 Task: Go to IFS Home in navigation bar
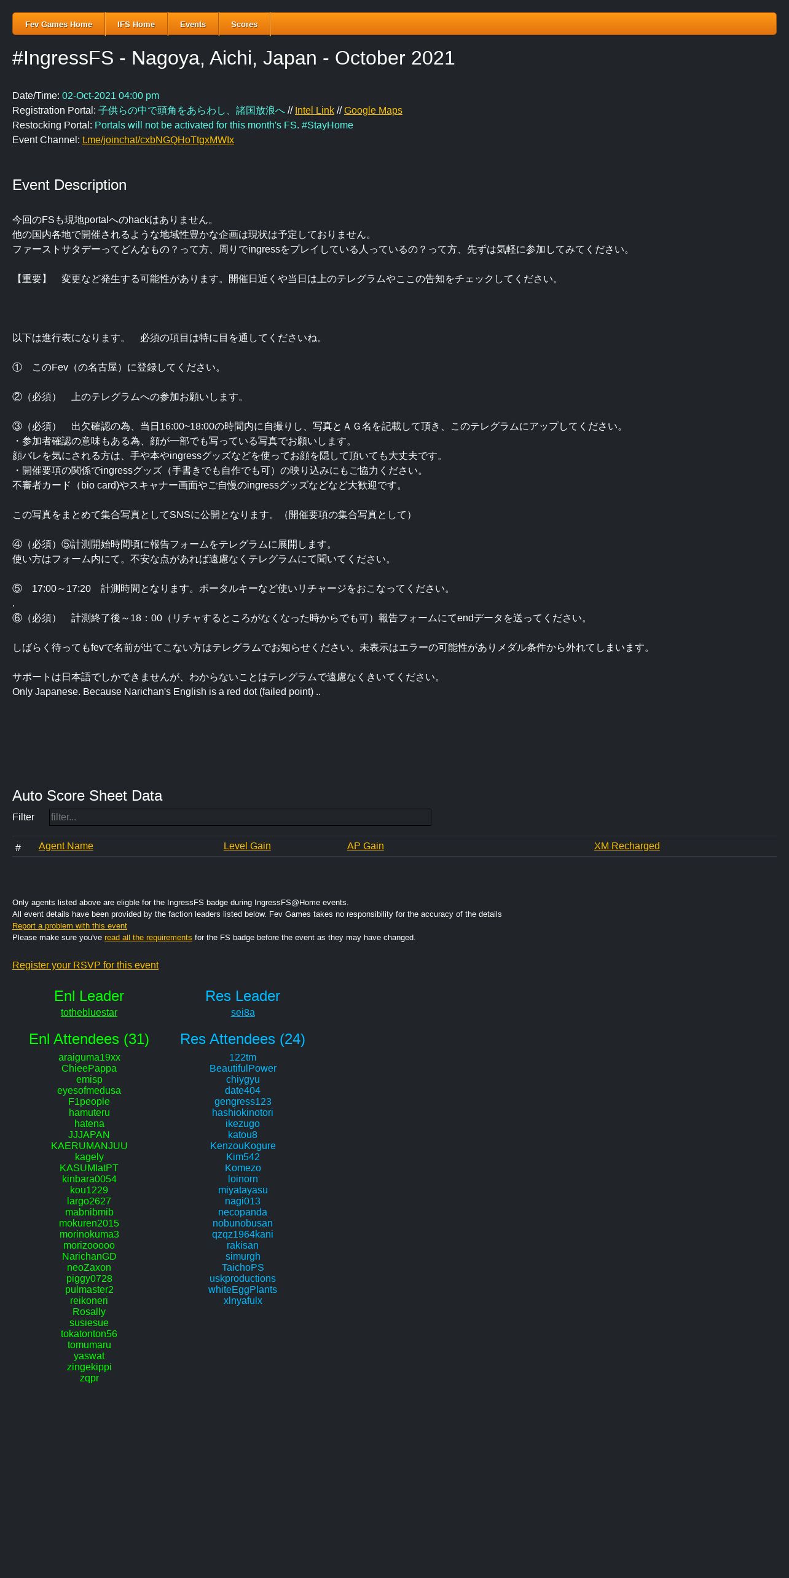point(136,24)
